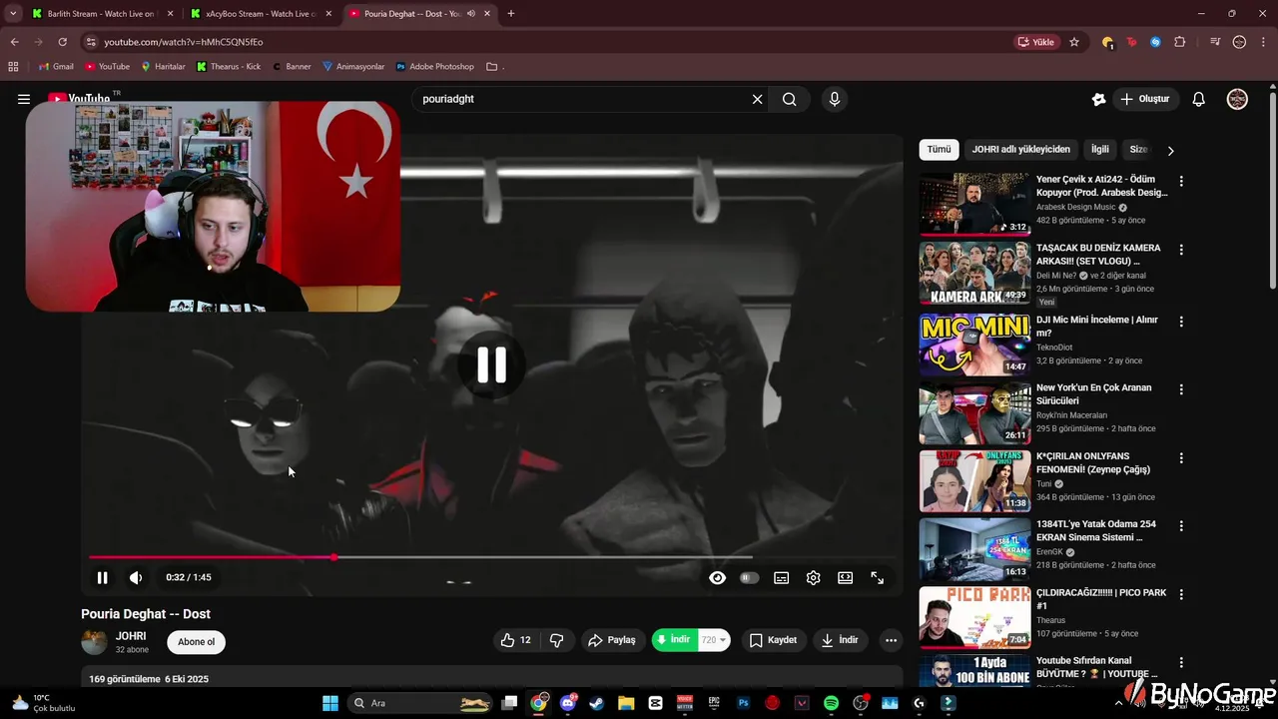Screen dimensions: 1278x719
Task: Go back with the browser back arrow
Action: [x=15, y=42]
